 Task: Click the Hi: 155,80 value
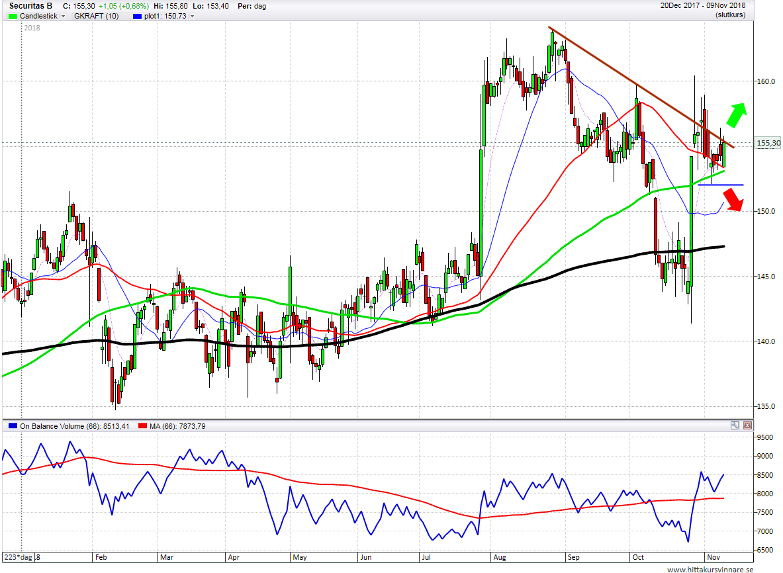tap(171, 6)
